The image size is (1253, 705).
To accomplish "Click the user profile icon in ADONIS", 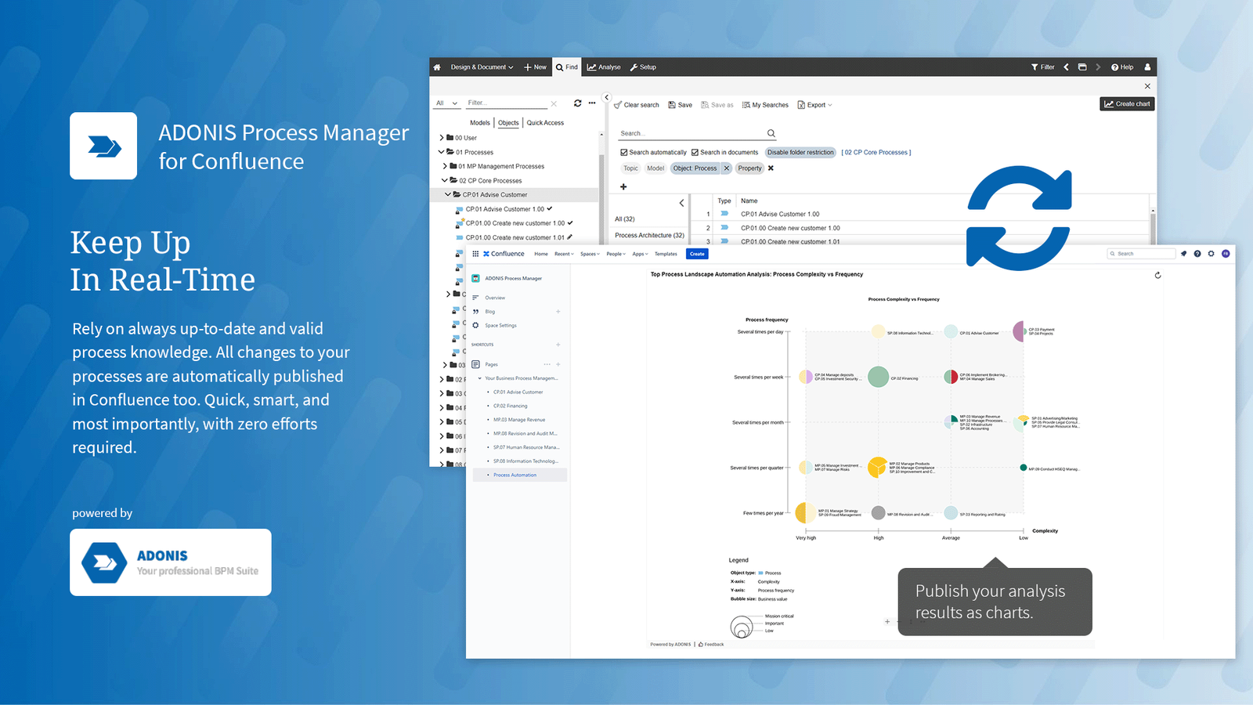I will [x=1147, y=67].
